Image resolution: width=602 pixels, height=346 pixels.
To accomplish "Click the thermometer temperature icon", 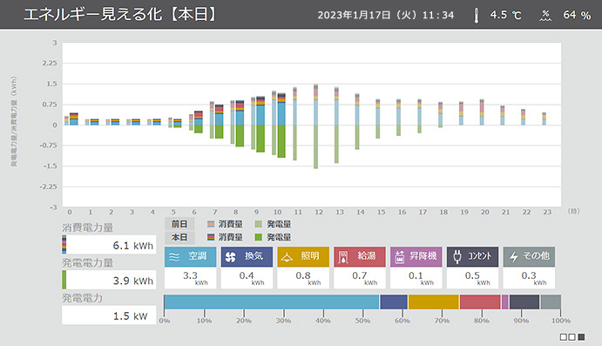I will (477, 16).
